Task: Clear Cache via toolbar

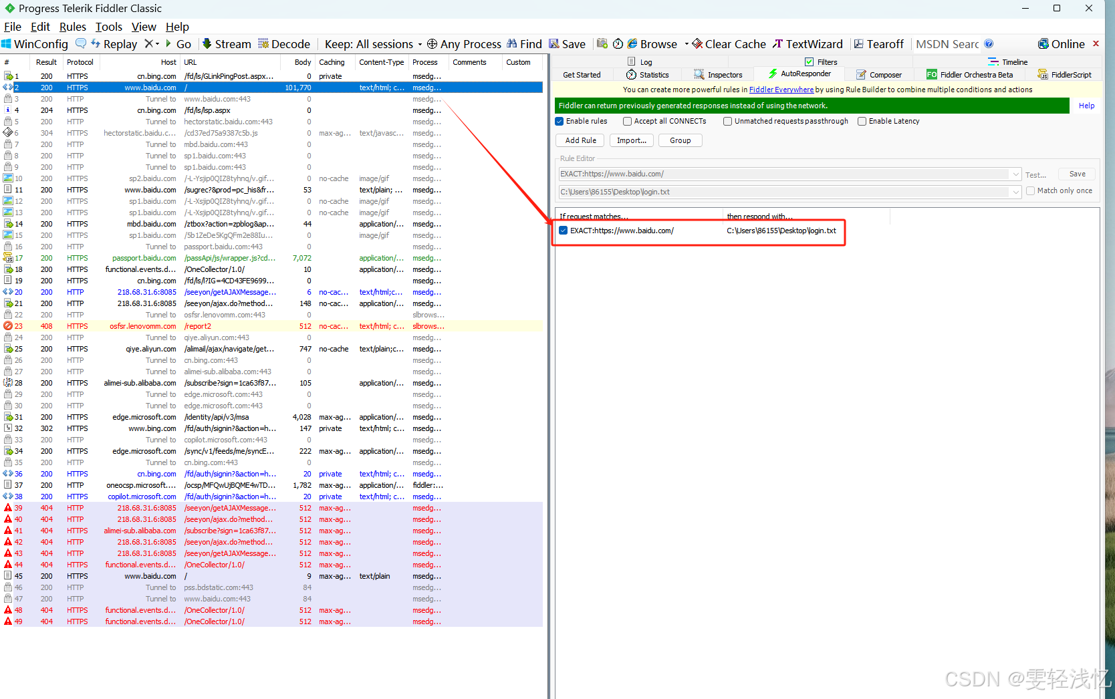Action: [x=729, y=44]
